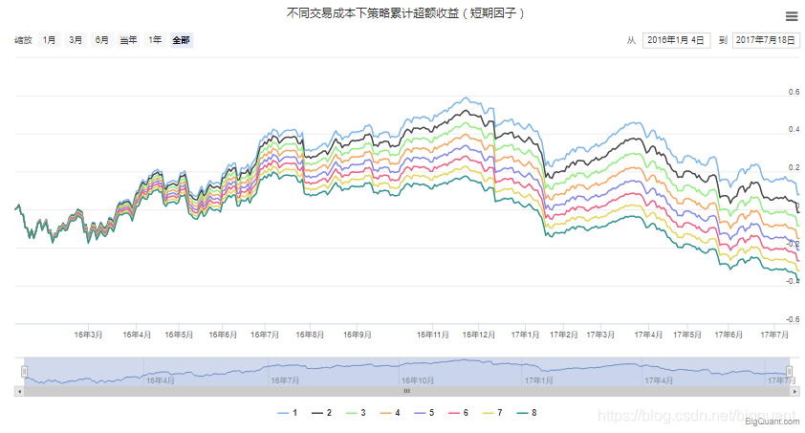This screenshot has width=805, height=433.
Task: Select the 3月 zoom range button
Action: (x=76, y=40)
